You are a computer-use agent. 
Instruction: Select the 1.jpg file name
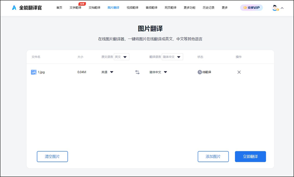click(x=41, y=72)
